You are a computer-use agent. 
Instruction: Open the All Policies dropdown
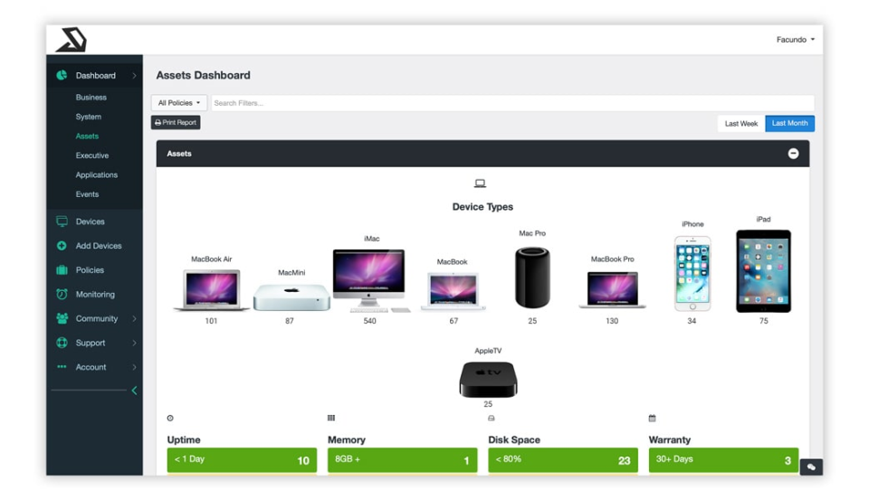pyautogui.click(x=179, y=103)
